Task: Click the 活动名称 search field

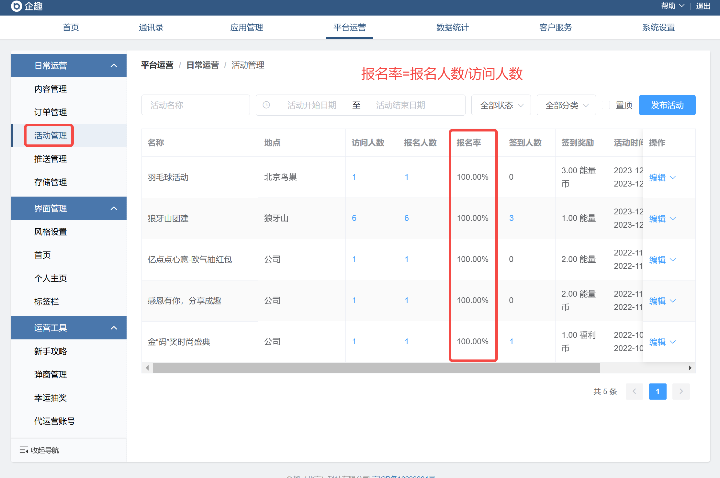Action: pyautogui.click(x=196, y=105)
